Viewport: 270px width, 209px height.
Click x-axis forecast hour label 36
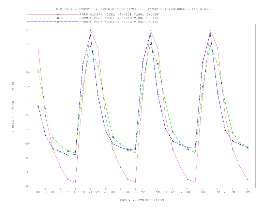[x=128, y=192]
